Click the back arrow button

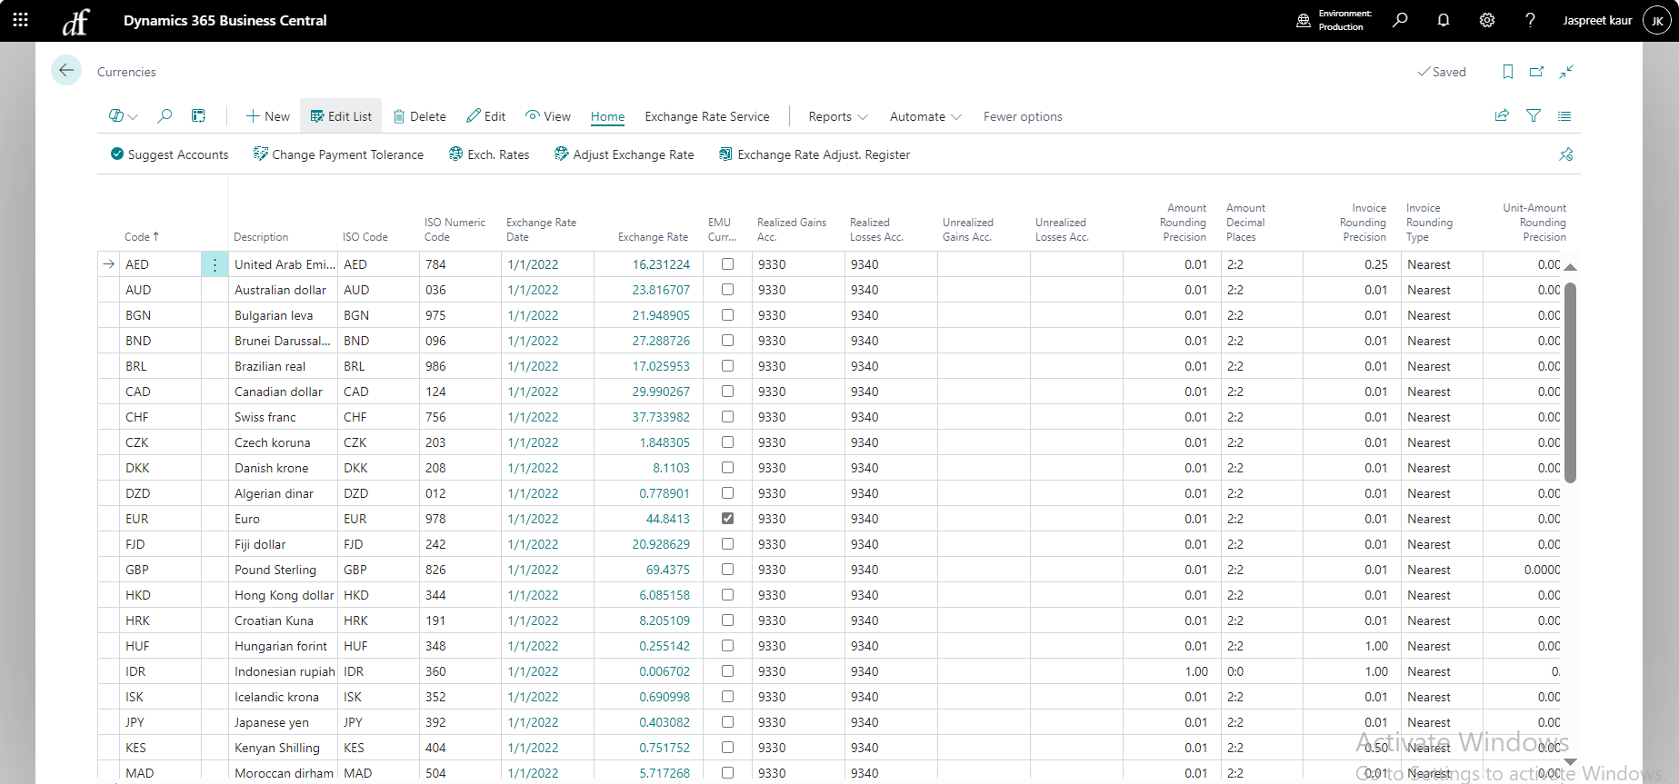[66, 71]
